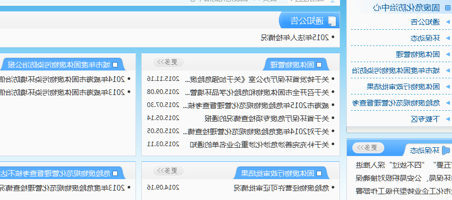The image size is (452, 200).
Task: Click the date 2015.05.14
Action: point(163,117)
